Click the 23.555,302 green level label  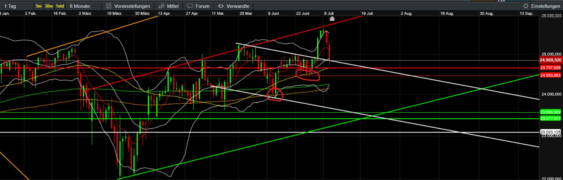(x=550, y=112)
